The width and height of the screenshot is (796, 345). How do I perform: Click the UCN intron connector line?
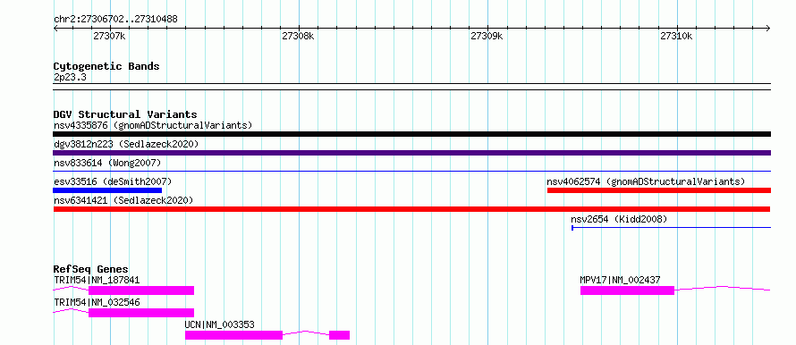(x=306, y=332)
